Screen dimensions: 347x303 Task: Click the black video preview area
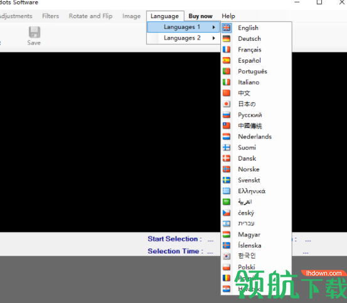tap(110, 142)
